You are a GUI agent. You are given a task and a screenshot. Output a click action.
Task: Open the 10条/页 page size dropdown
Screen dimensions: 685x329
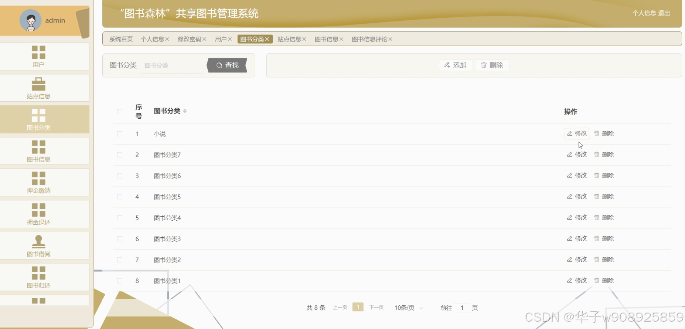click(x=408, y=308)
